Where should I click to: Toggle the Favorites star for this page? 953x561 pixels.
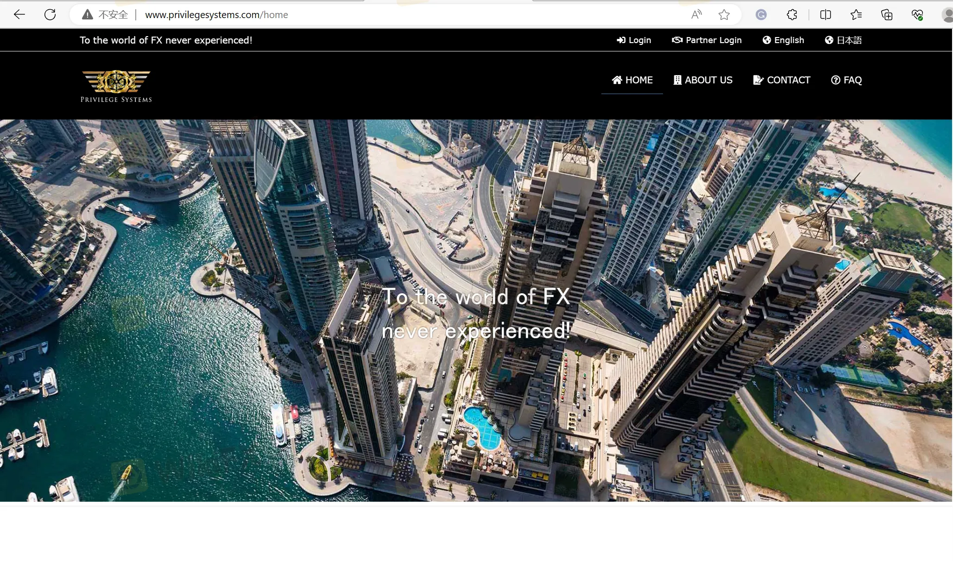pos(724,14)
